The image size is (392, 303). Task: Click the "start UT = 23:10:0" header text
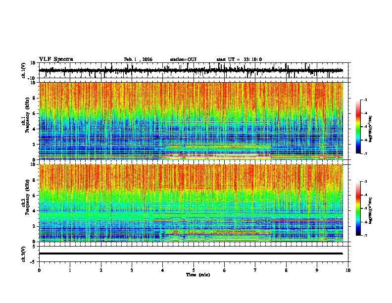point(239,59)
